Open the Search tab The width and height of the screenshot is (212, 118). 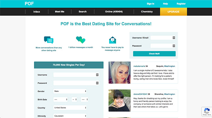click(x=83, y=11)
